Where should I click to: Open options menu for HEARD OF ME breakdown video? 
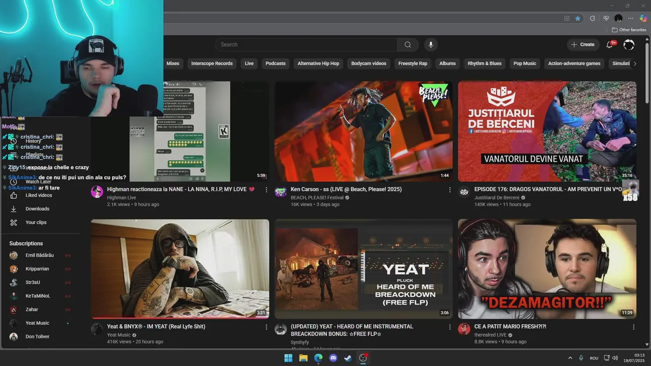click(x=450, y=327)
